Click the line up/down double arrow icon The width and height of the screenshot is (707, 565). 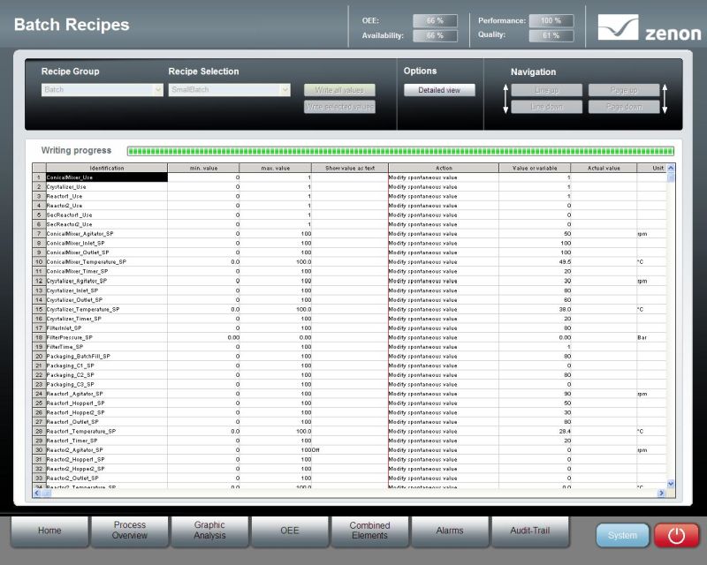pyautogui.click(x=506, y=98)
